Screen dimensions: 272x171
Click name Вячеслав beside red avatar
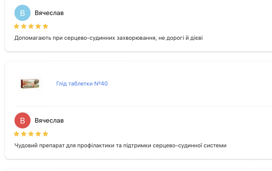pos(49,120)
